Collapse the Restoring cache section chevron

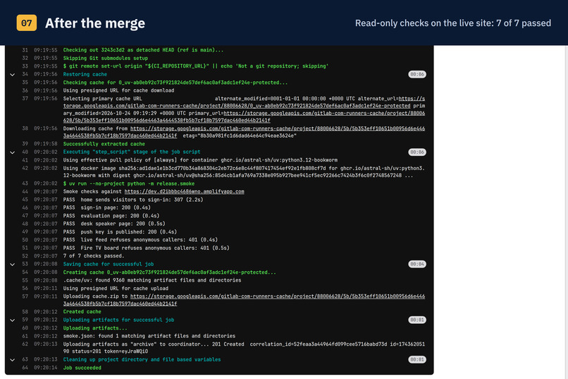[x=12, y=75]
